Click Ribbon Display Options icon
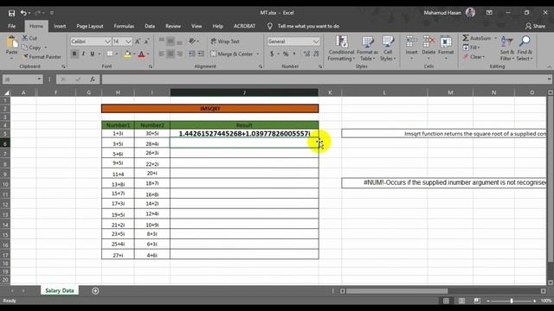Image resolution: width=554 pixels, height=311 pixels. (x=489, y=13)
